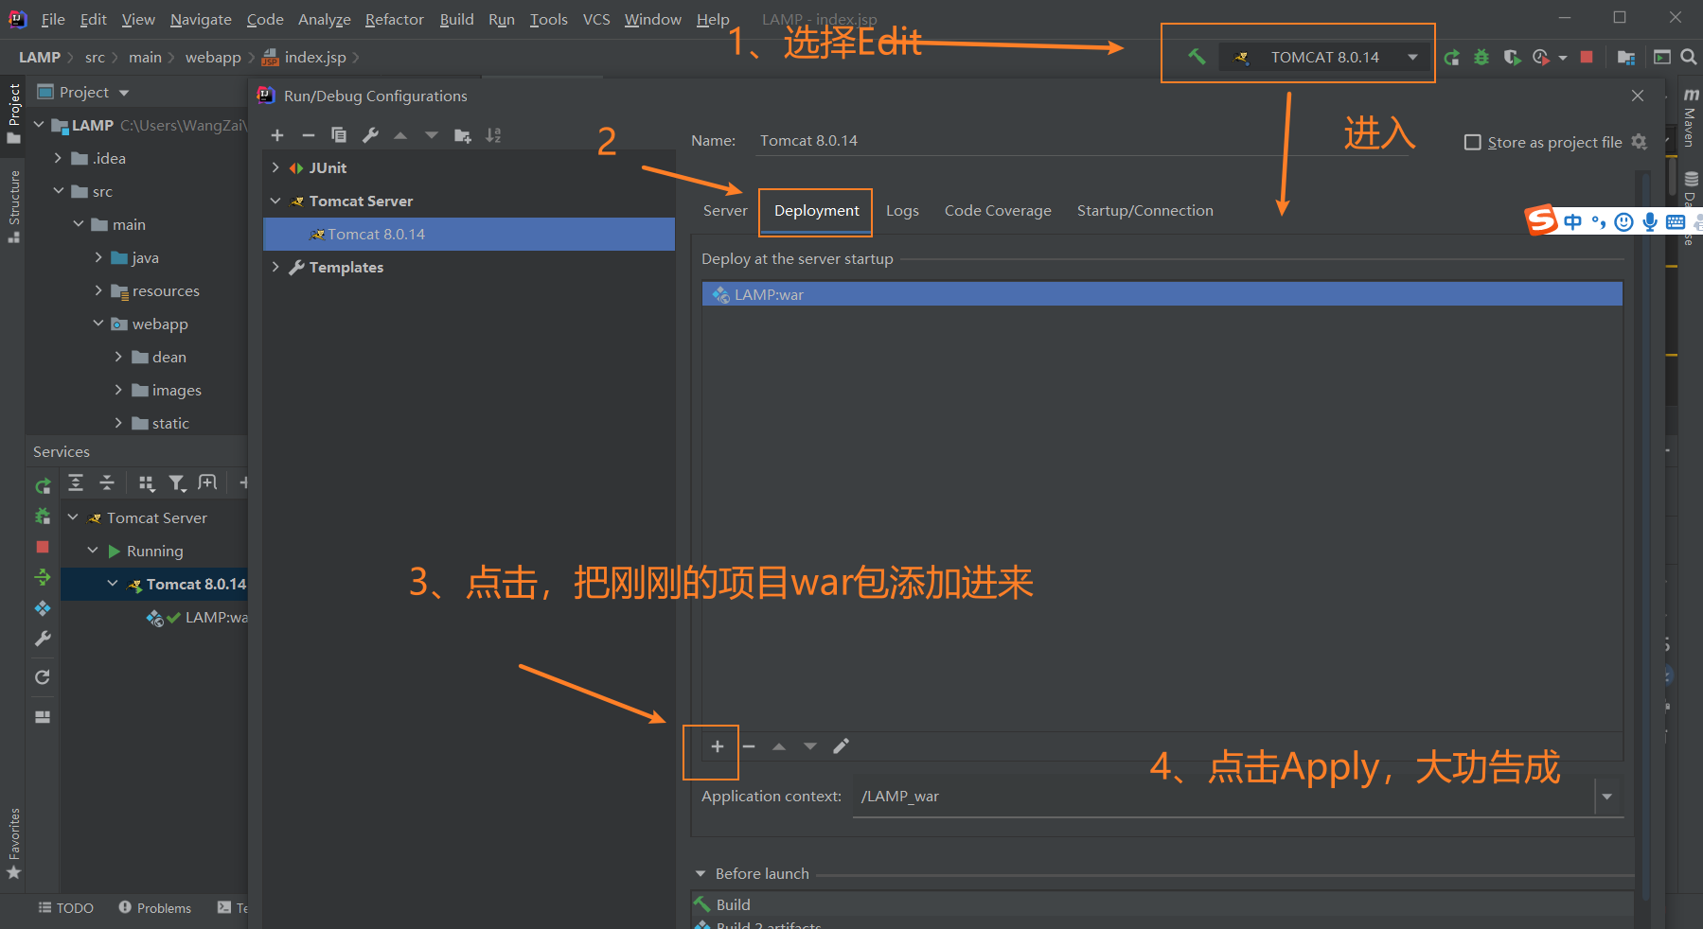Open the TOMCAT 8.0.14 run configuration dropdown

click(x=1412, y=57)
